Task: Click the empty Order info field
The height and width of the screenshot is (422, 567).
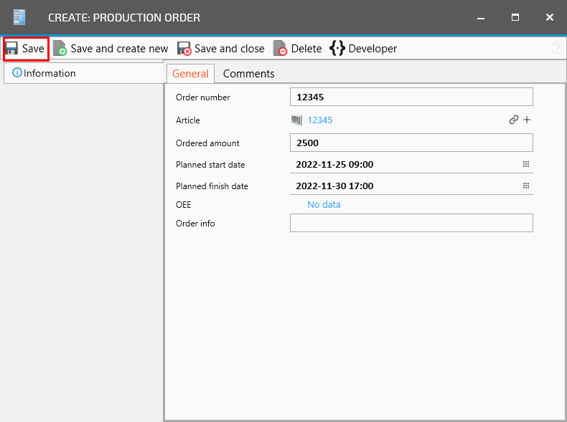Action: tap(411, 223)
